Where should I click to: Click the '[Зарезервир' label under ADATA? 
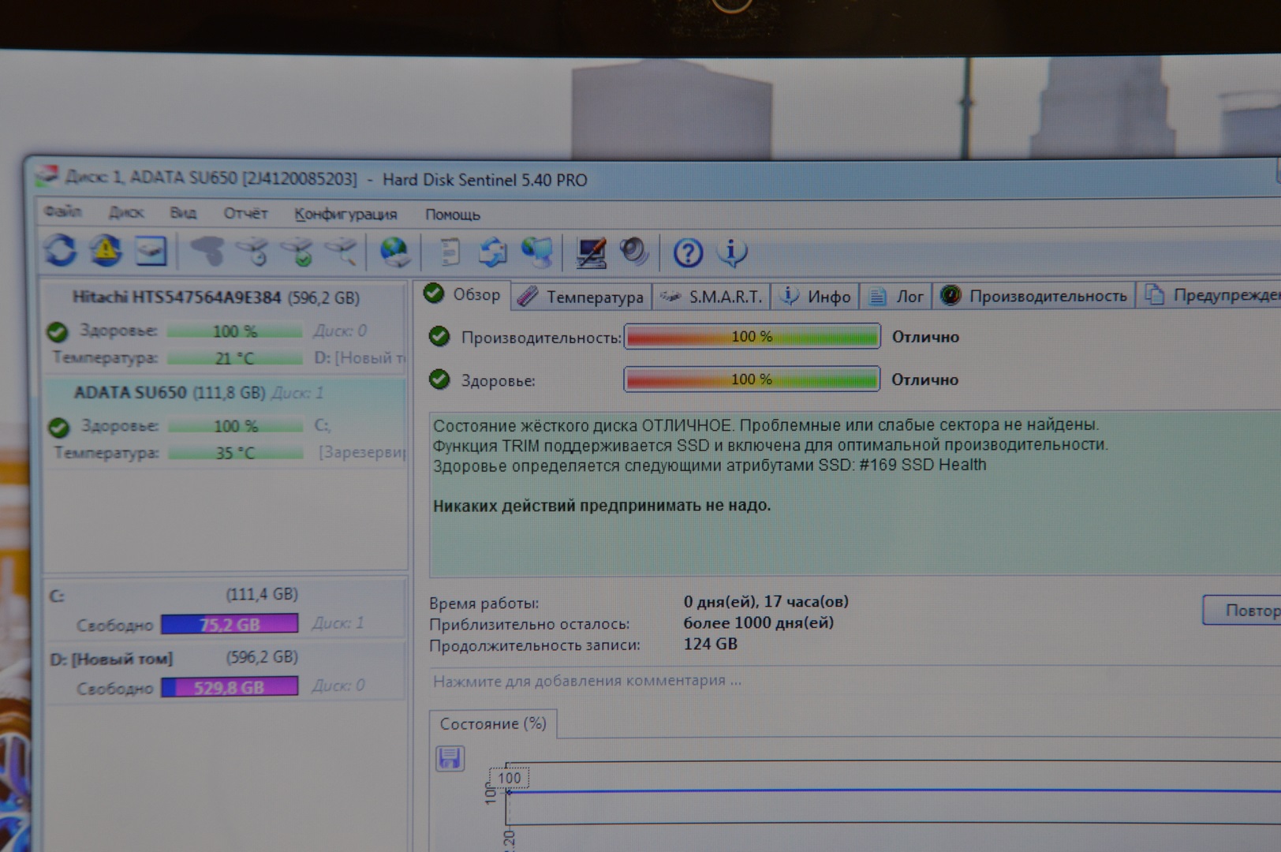362,453
